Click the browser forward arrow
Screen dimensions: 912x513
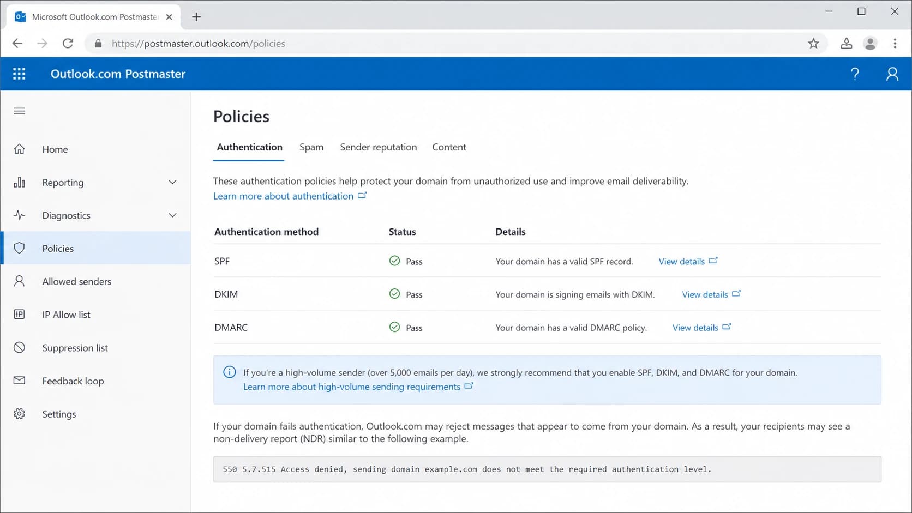pyautogui.click(x=43, y=44)
